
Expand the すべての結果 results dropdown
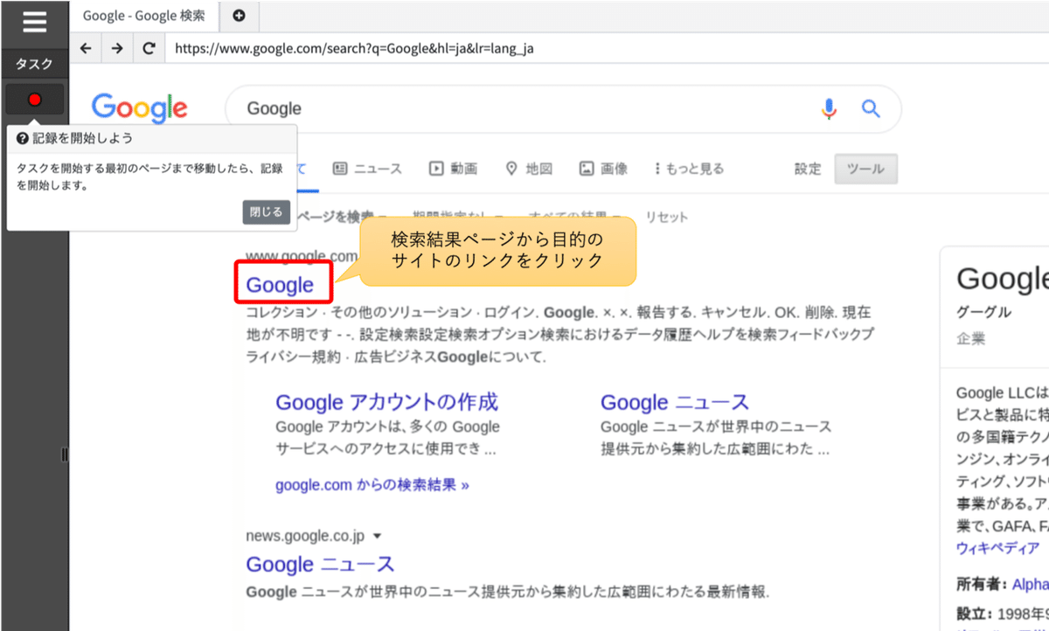568,212
